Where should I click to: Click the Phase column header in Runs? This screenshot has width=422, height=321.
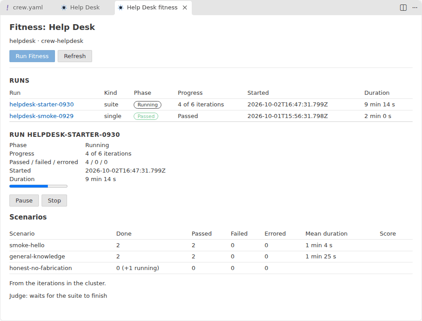pos(142,93)
